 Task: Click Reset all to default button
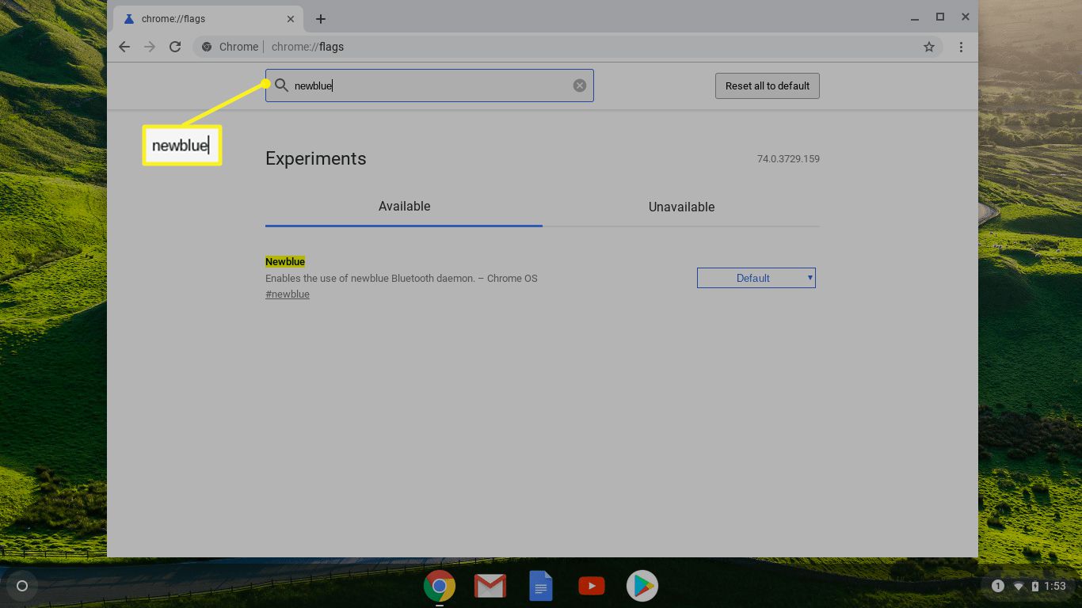pos(768,85)
